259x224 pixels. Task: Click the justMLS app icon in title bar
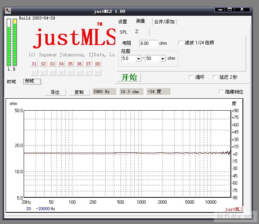8,11
